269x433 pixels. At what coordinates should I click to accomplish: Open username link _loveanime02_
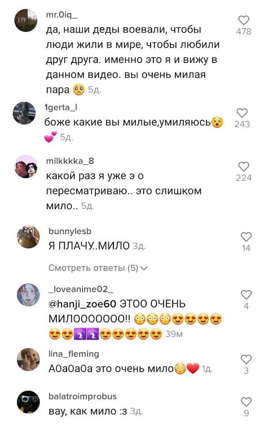pos(81,289)
